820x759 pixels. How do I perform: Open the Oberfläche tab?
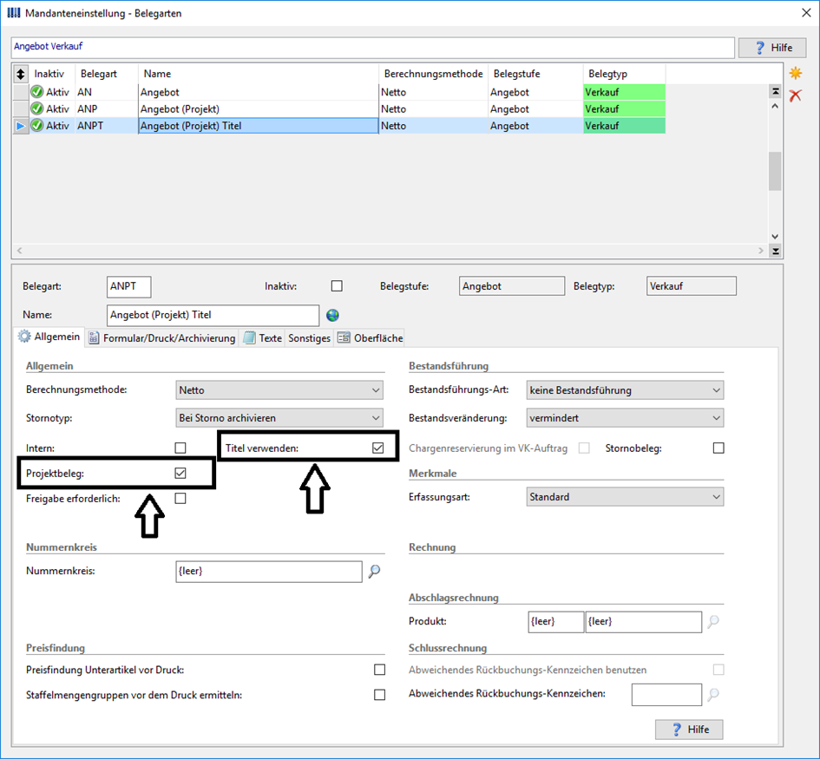point(371,338)
